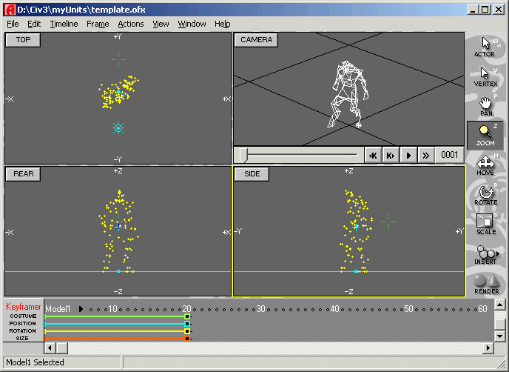Click the horizontal timeline scrollbar thumb
This screenshot has height=372, width=509.
[62, 348]
